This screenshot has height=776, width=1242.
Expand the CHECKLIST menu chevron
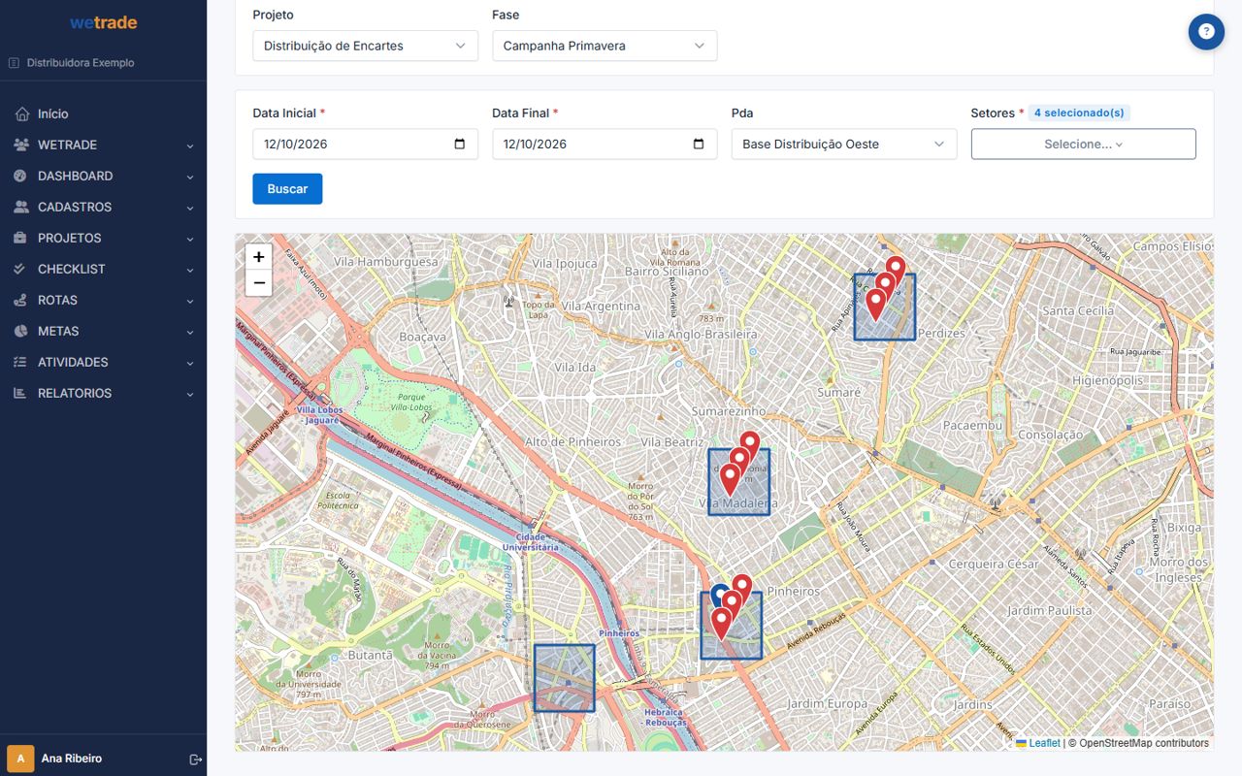point(190,270)
